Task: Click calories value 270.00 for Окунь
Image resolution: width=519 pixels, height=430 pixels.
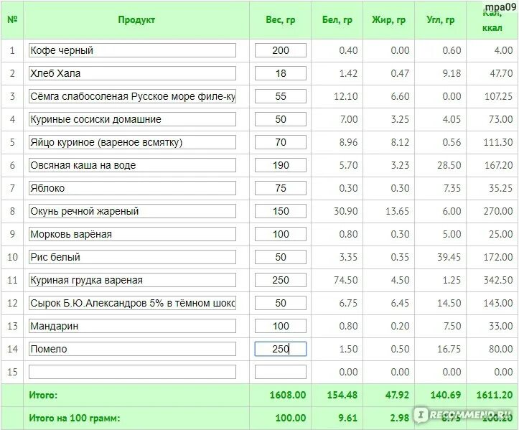Action: point(498,211)
